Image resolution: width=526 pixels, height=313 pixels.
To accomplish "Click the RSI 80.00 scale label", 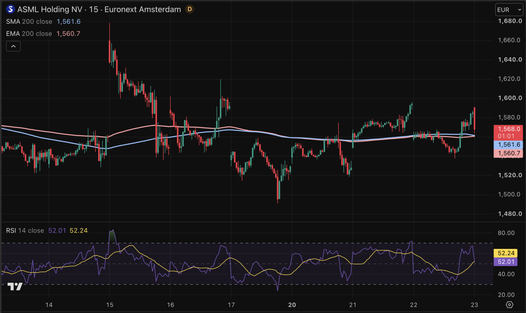I will coord(506,233).
